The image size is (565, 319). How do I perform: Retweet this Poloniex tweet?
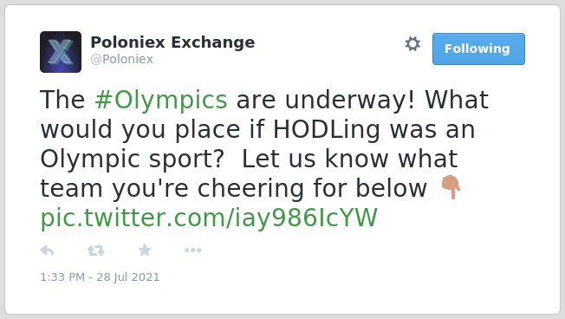[96, 251]
